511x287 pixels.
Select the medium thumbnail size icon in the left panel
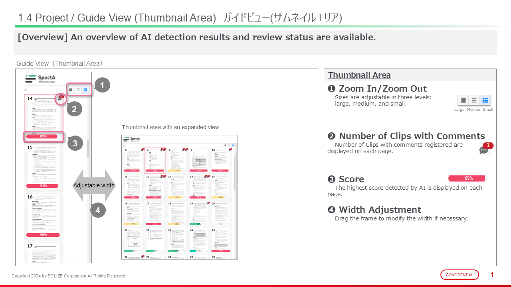[x=78, y=90]
